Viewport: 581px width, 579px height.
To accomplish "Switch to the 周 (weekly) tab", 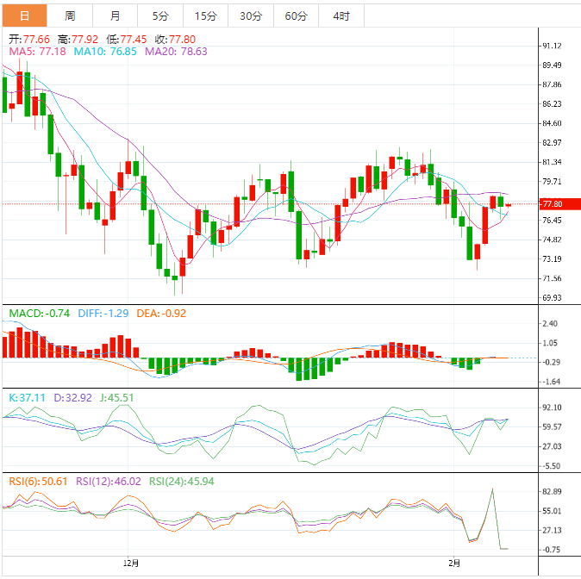I will tap(69, 16).
